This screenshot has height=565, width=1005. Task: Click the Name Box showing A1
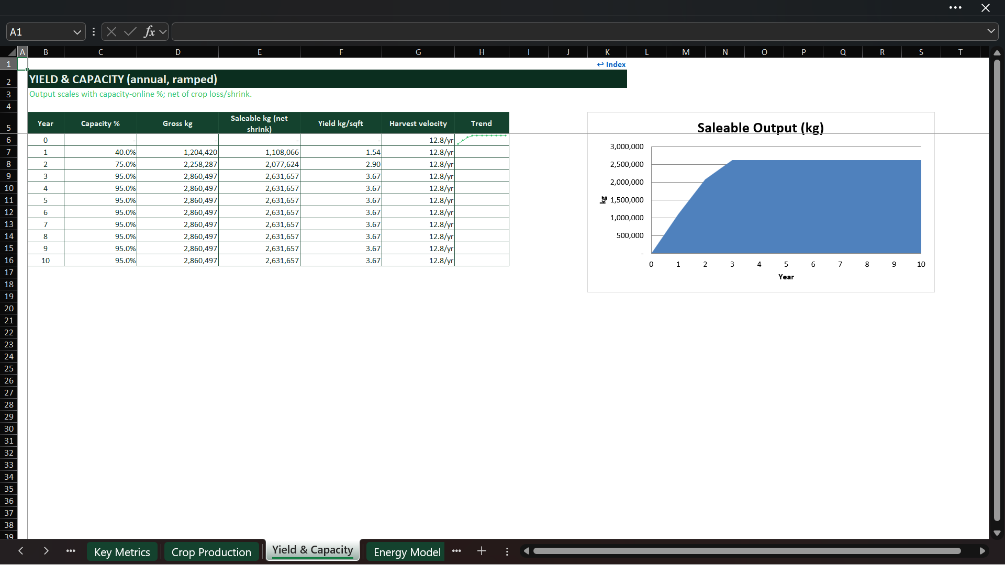[39, 32]
